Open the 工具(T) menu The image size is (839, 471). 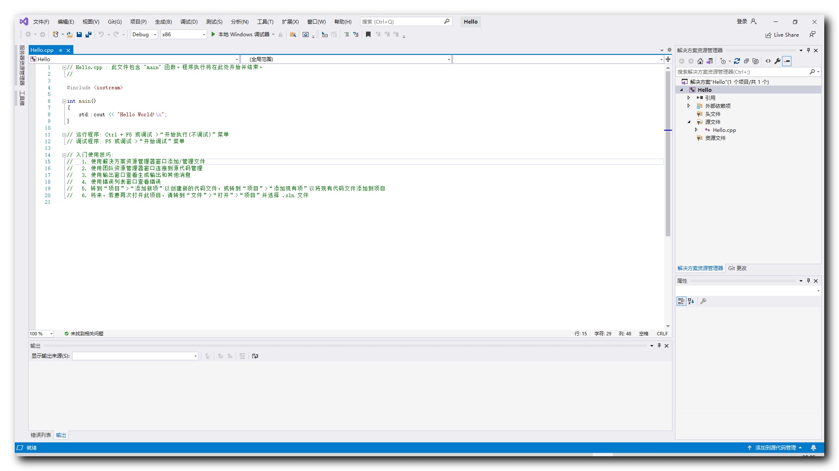click(265, 22)
